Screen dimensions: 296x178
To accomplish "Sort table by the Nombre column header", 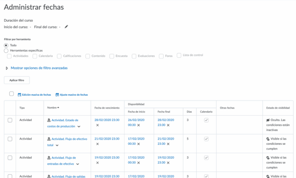I will point(52,108).
